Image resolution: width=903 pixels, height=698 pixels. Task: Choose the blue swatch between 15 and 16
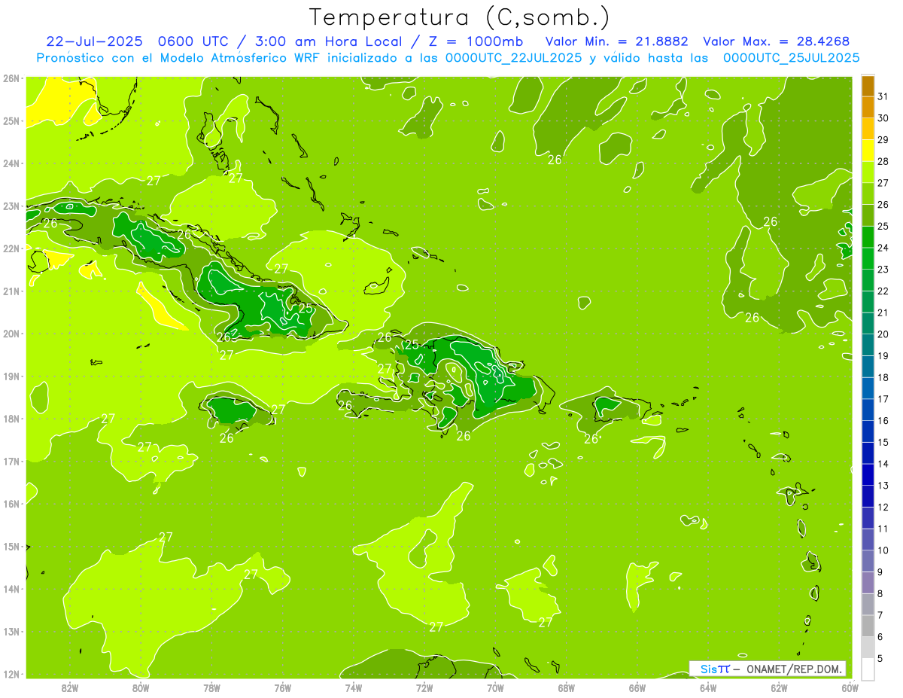click(868, 431)
